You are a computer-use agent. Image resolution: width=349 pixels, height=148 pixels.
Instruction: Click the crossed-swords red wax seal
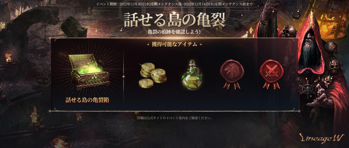271,74
